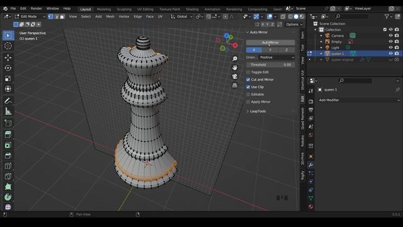Select the Add Cube tool
Viewport: 403px width, 227px height.
click(8, 123)
